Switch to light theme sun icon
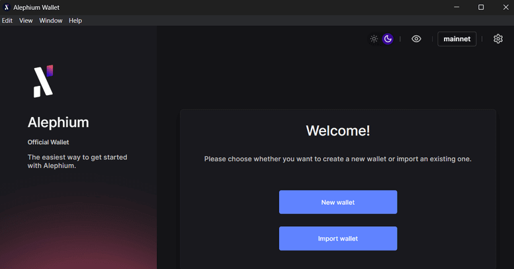The width and height of the screenshot is (514, 269). [x=374, y=38]
